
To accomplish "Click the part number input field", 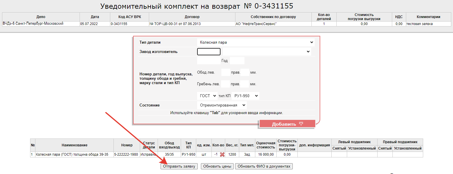I will [x=209, y=61].
